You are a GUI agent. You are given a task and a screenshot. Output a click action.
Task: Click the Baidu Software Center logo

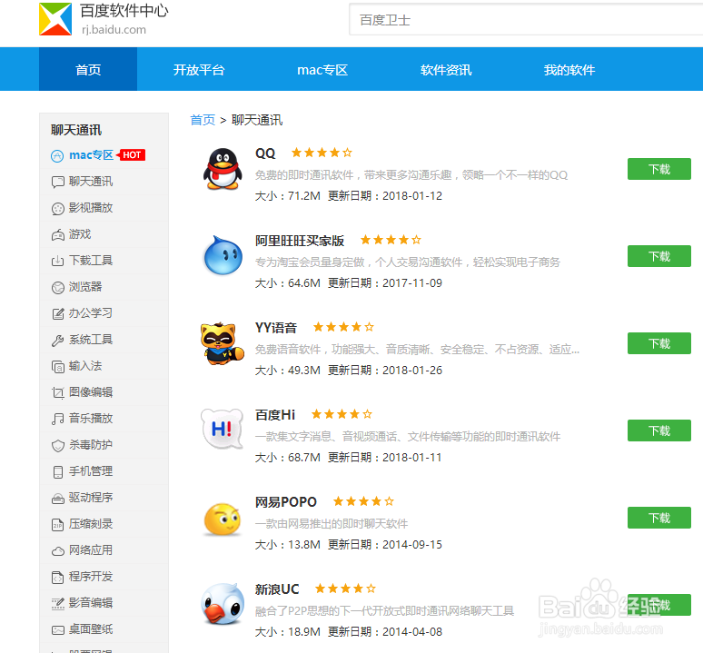(x=55, y=19)
